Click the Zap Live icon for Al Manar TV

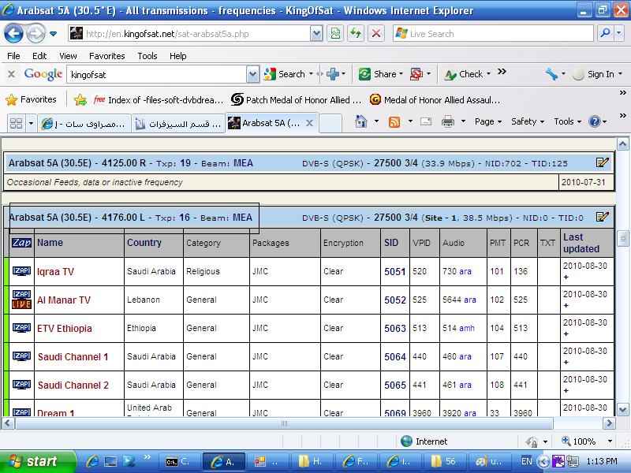[x=21, y=300]
